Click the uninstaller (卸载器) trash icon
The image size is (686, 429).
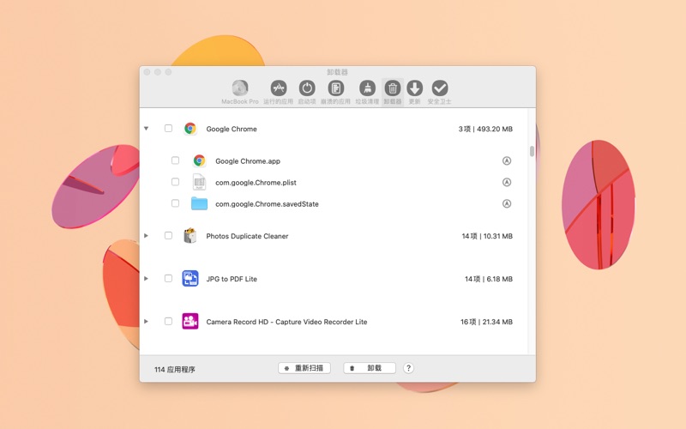(392, 88)
